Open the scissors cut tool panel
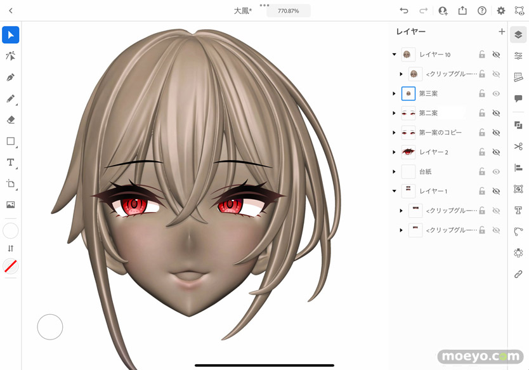The height and width of the screenshot is (370, 529). (x=518, y=147)
